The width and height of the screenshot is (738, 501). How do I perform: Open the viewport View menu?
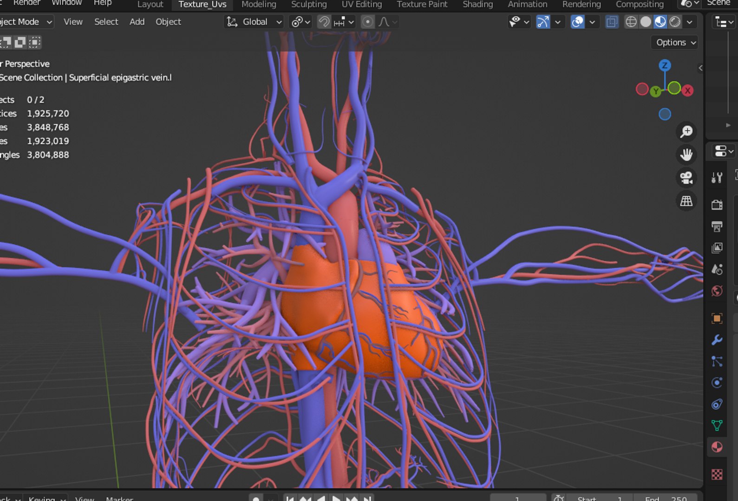point(73,22)
